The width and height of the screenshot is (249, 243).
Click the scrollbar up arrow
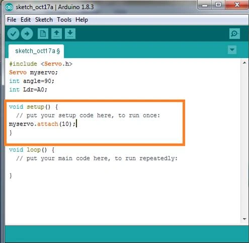click(x=244, y=63)
